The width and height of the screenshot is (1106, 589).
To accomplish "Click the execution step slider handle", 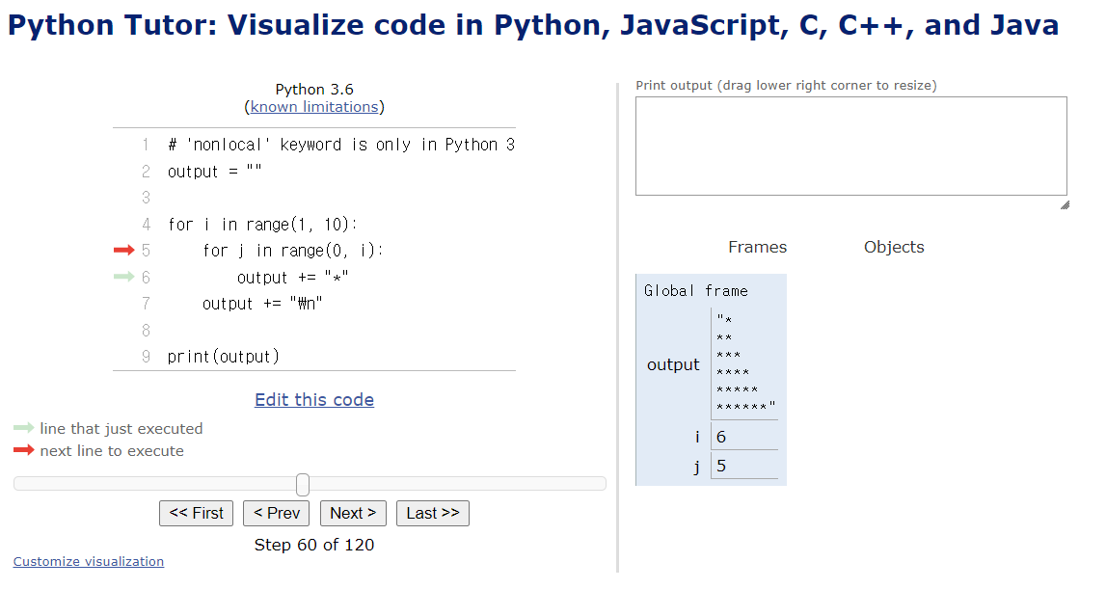I will pyautogui.click(x=303, y=484).
